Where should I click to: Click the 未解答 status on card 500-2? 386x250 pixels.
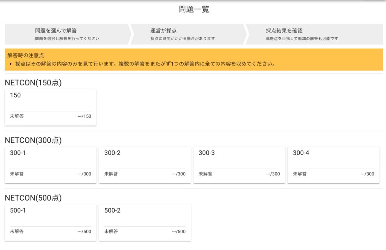[x=111, y=232]
